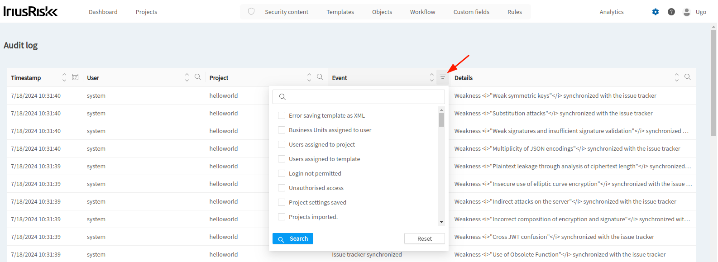Sort by the User column arrows
Image resolution: width=718 pixels, height=262 pixels.
[187, 77]
